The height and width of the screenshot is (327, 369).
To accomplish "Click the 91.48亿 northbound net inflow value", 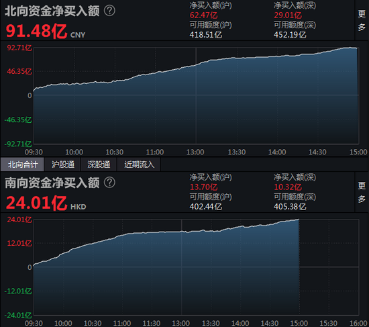I will tap(36, 32).
